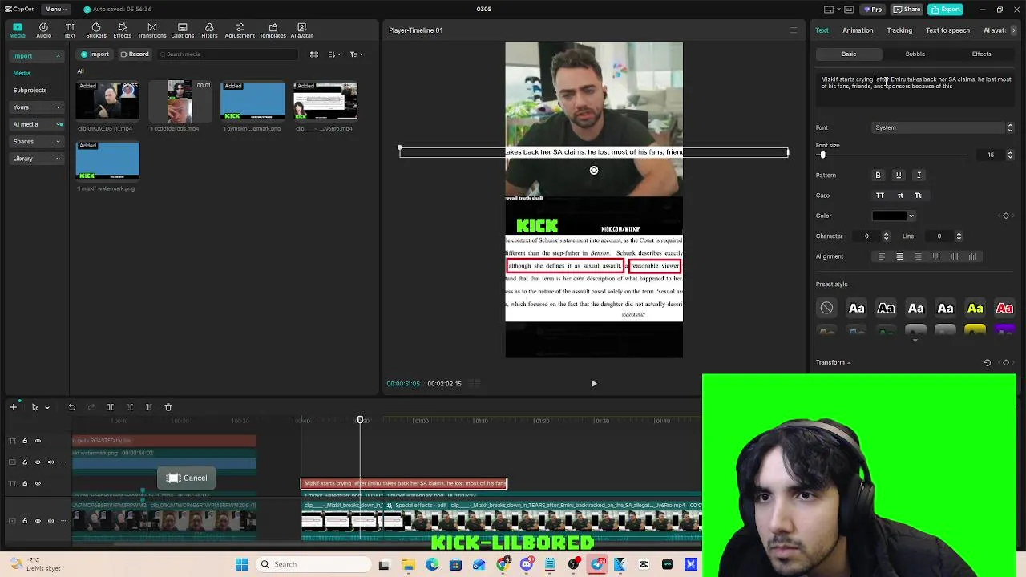Open the Adjustment panel
Screen dimensions: 1026x577
[240, 30]
